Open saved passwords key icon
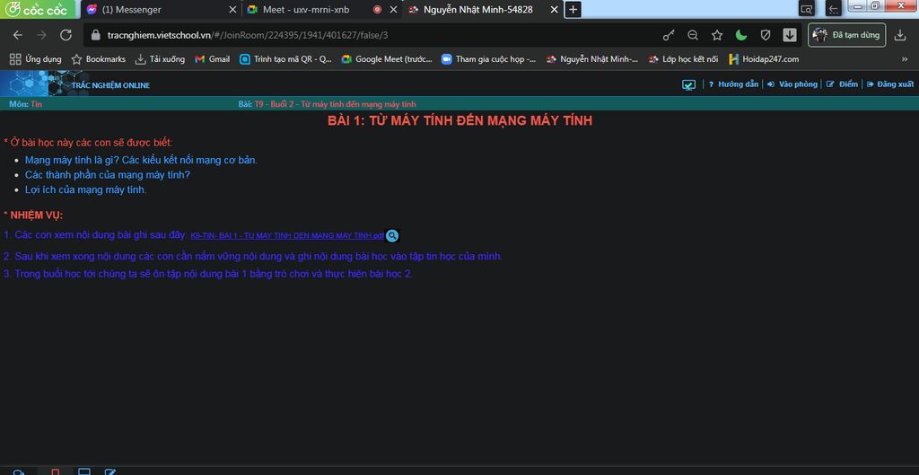The width and height of the screenshot is (919, 475). click(x=668, y=35)
